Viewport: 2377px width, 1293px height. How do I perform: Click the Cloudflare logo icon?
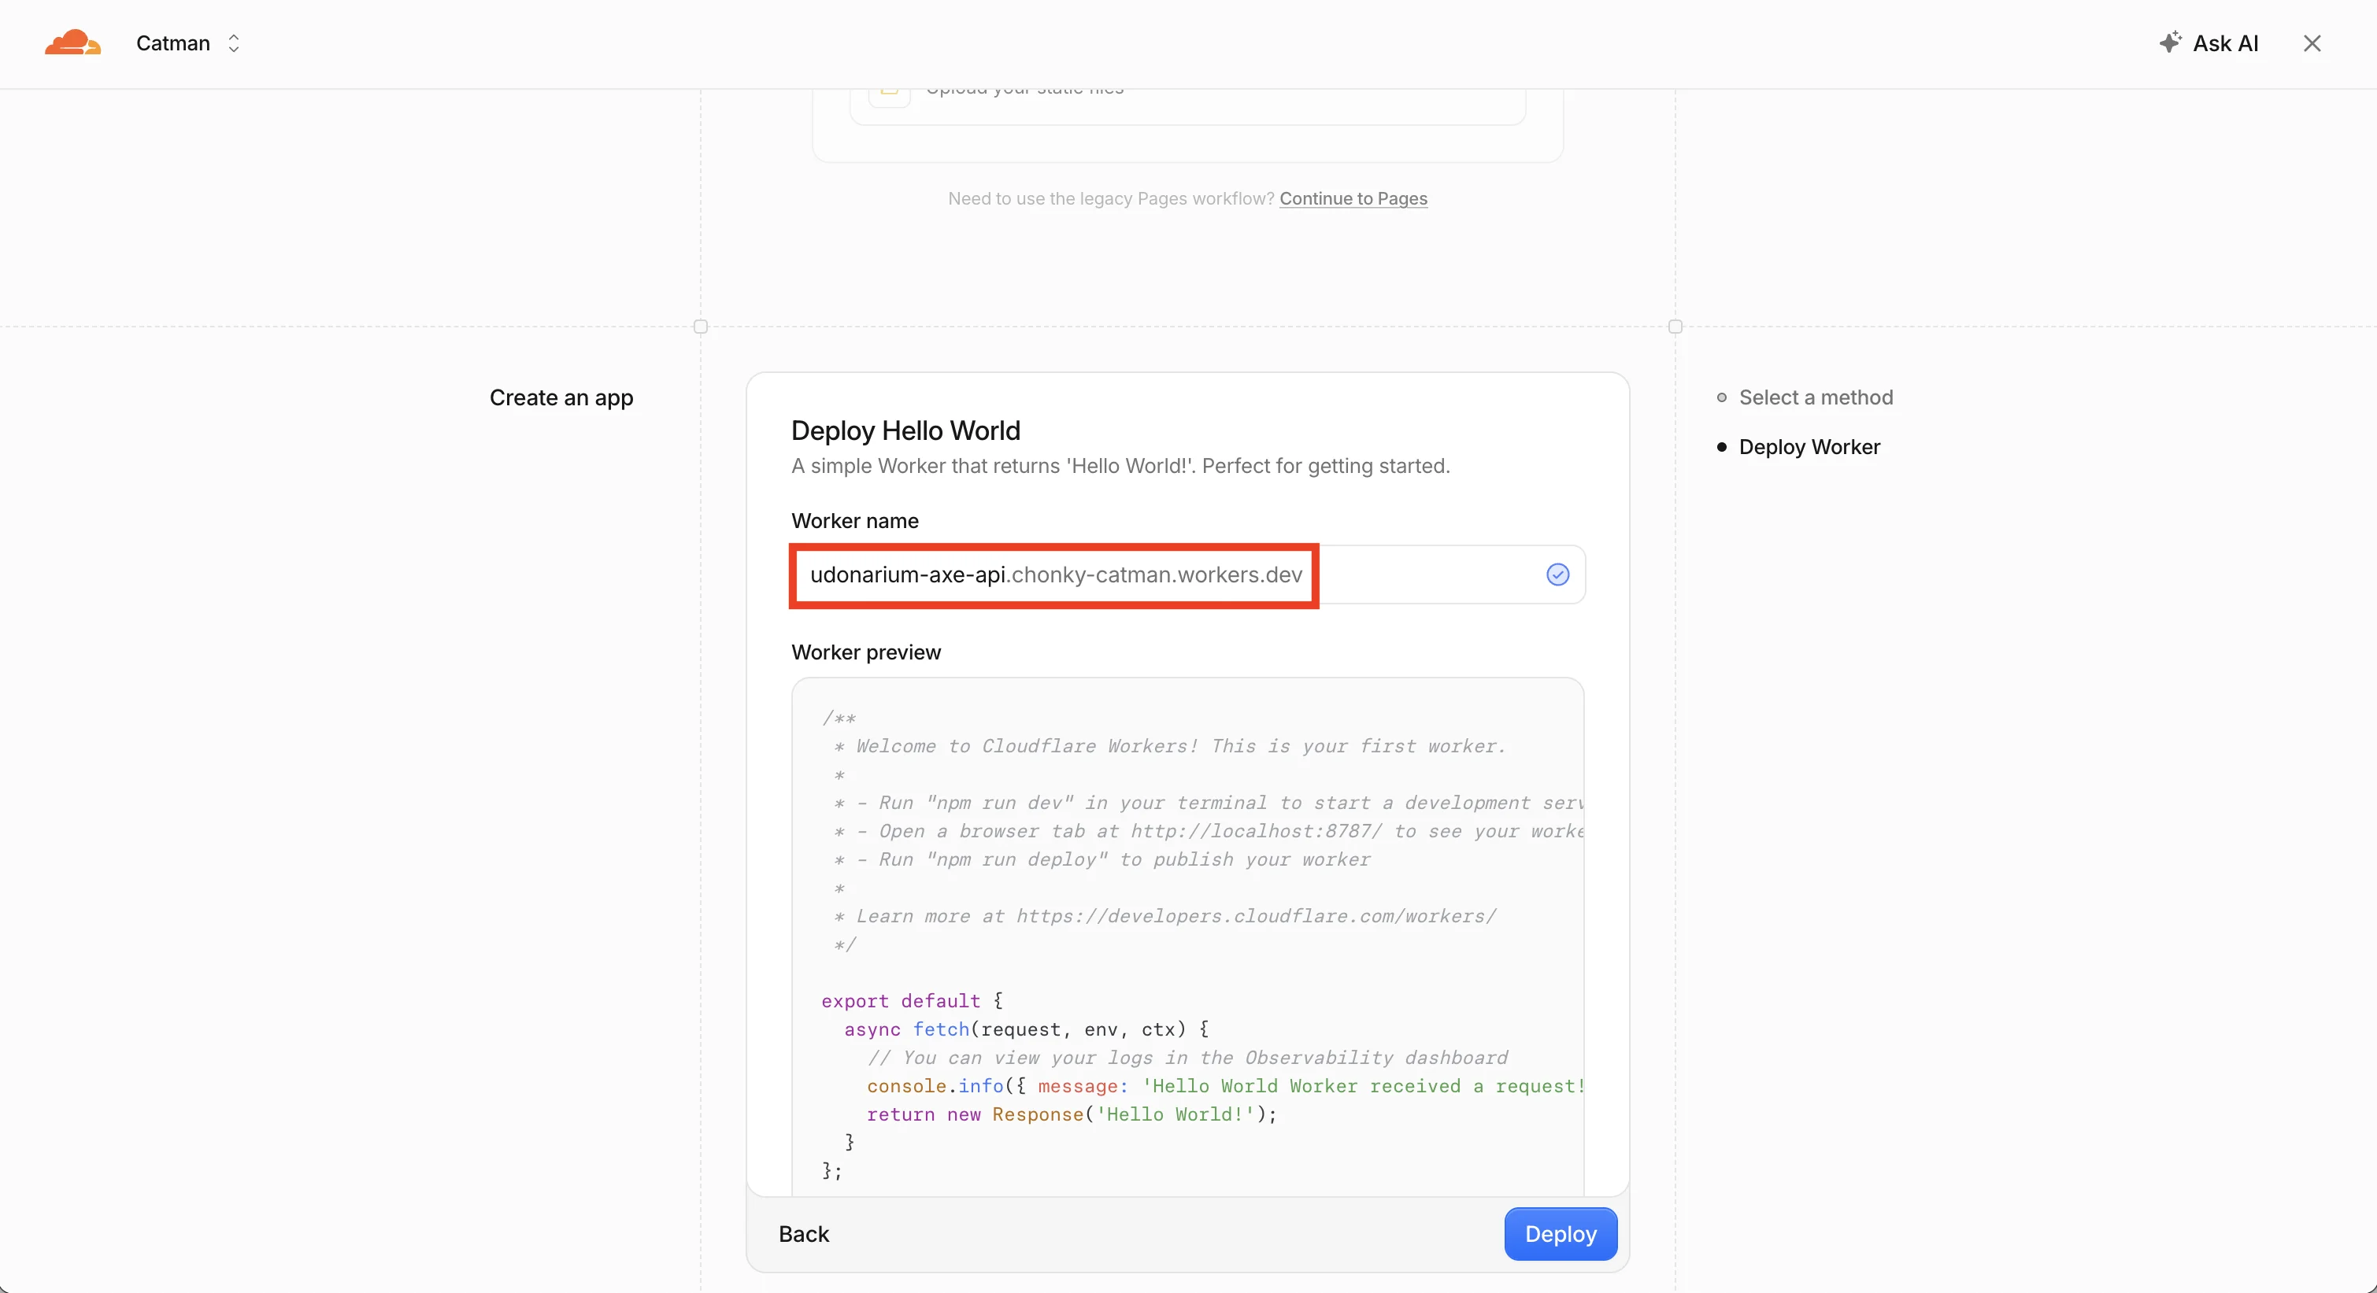pyautogui.click(x=73, y=43)
